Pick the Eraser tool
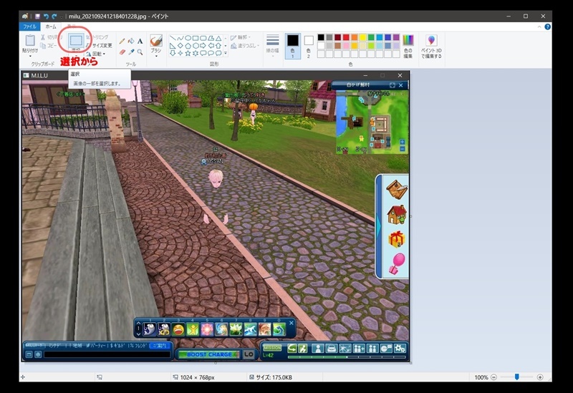Viewport: 573px width, 393px height. 122,52
